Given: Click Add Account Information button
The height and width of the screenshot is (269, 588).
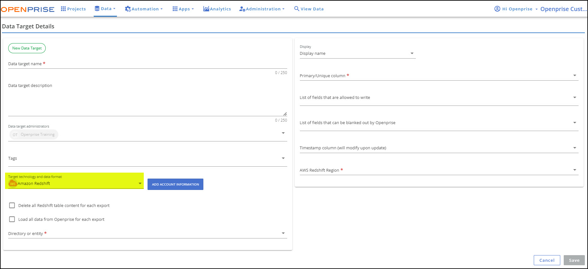Looking at the screenshot, I should coord(175,184).
